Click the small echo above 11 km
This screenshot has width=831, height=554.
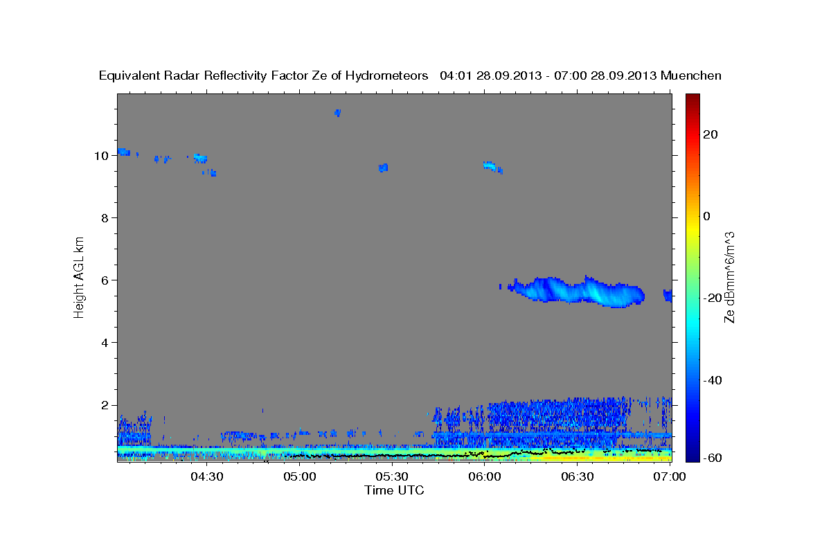tap(338, 112)
